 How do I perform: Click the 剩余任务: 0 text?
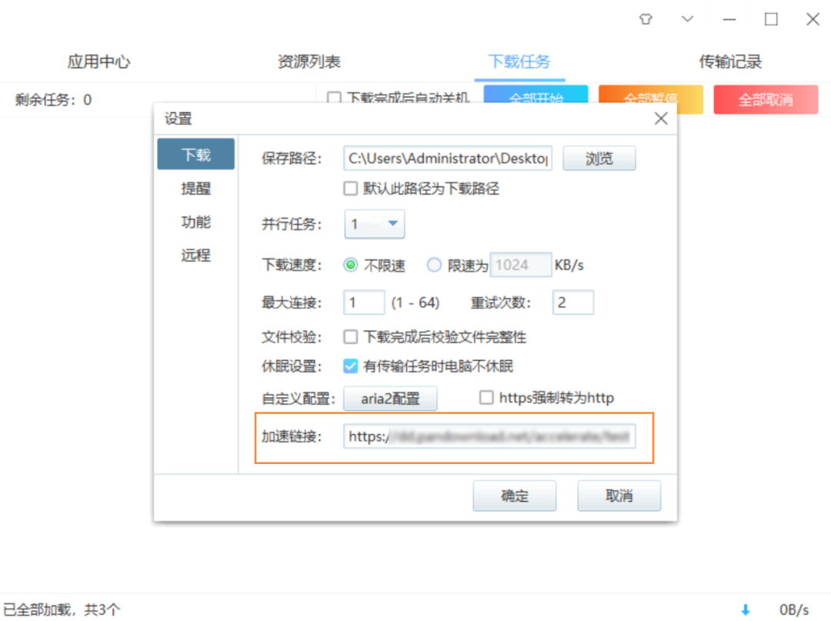pos(53,100)
